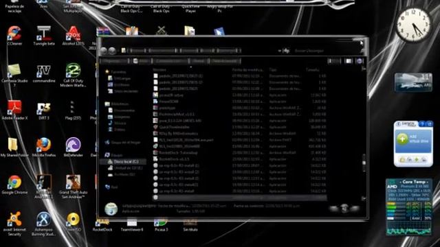Open the CCleaner desktop shortcut

click(14, 36)
